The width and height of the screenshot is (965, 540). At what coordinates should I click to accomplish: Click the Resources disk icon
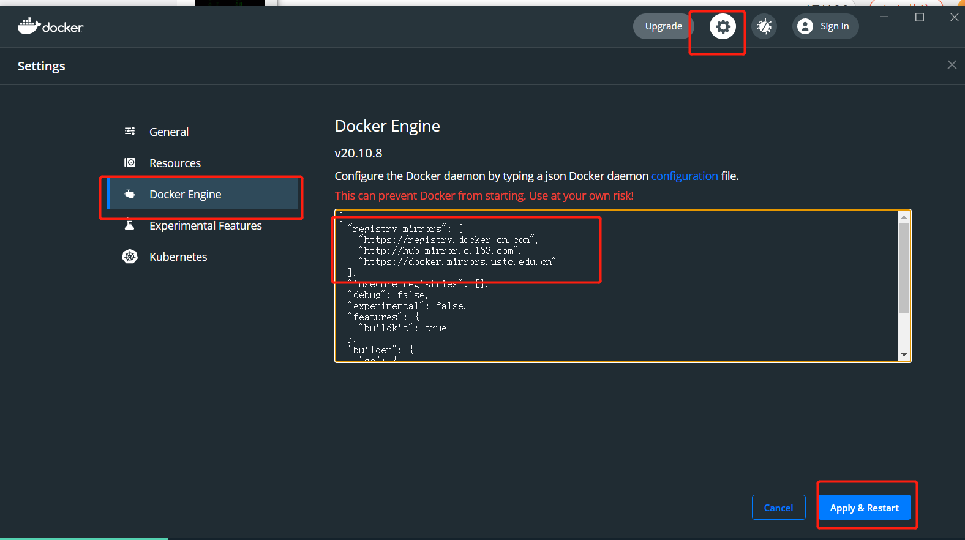click(130, 162)
